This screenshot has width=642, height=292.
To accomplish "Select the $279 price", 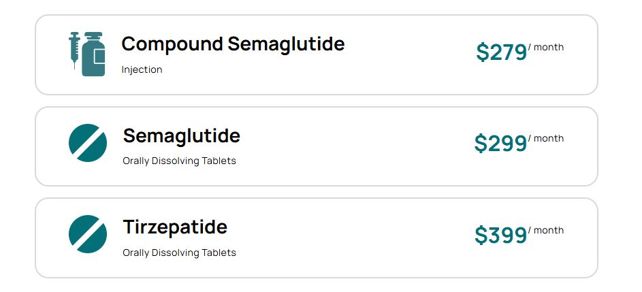I will point(501,52).
